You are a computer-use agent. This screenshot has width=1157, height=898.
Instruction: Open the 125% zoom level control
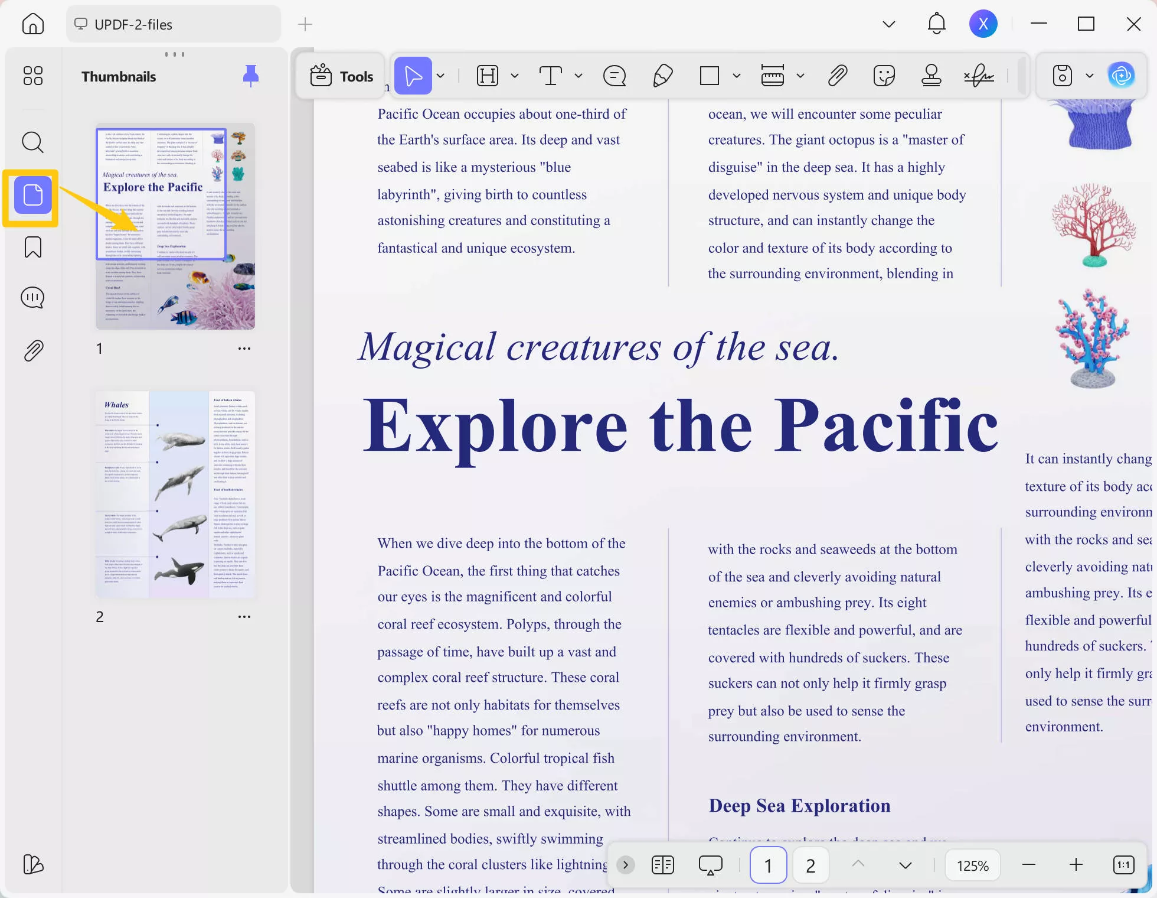[x=972, y=865]
